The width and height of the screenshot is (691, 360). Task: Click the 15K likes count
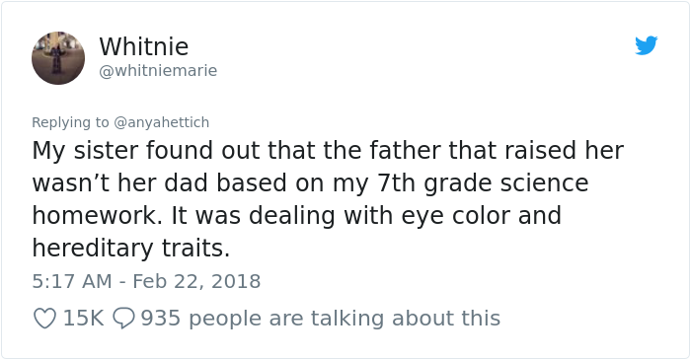point(83,319)
